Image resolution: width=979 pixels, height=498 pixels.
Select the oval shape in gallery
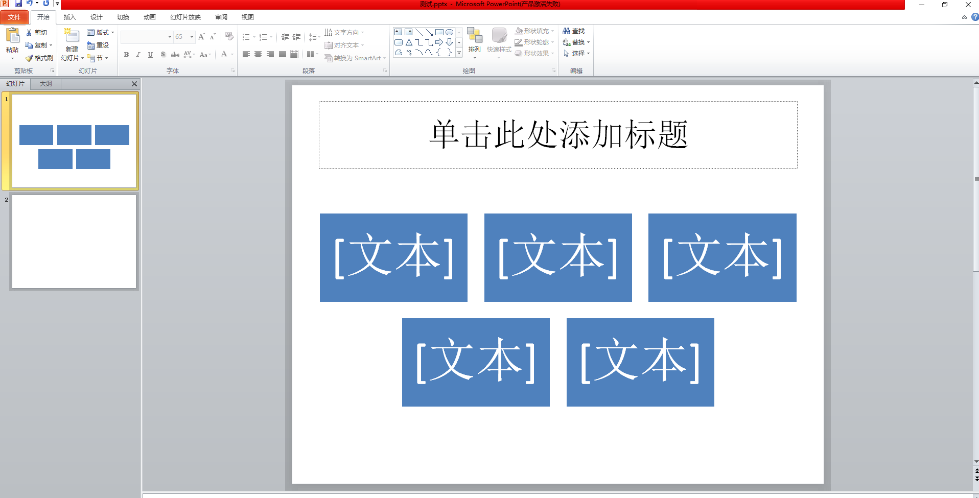(450, 32)
